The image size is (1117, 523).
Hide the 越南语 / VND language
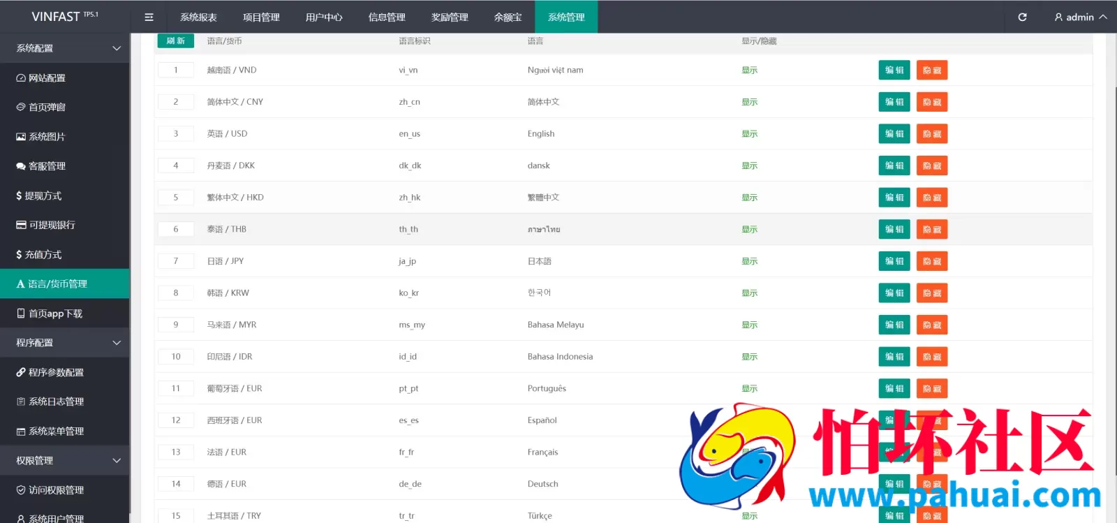[932, 70]
